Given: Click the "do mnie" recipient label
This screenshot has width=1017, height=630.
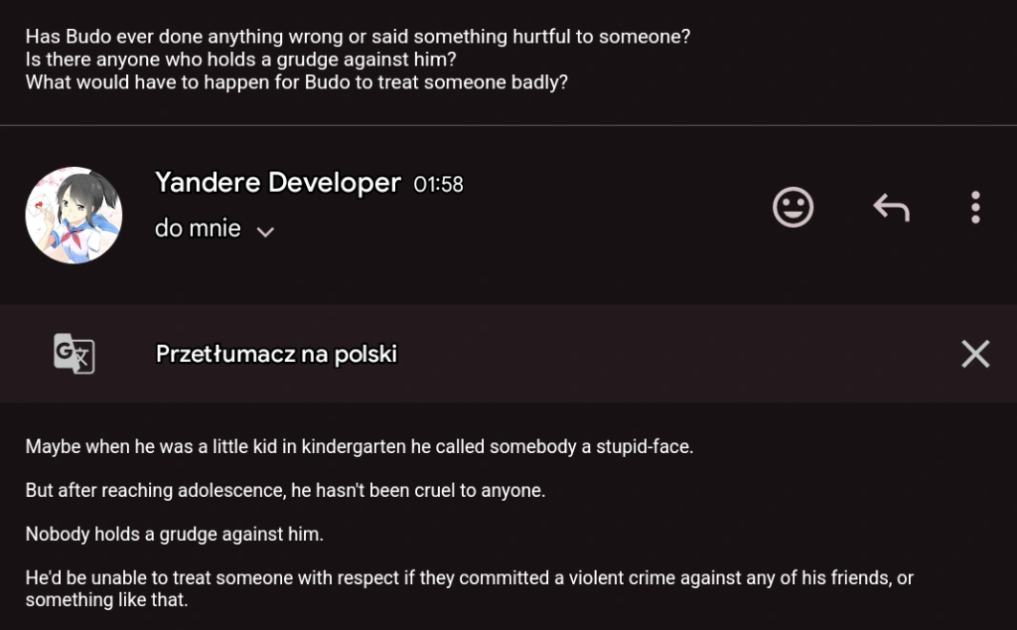Looking at the screenshot, I should point(198,229).
